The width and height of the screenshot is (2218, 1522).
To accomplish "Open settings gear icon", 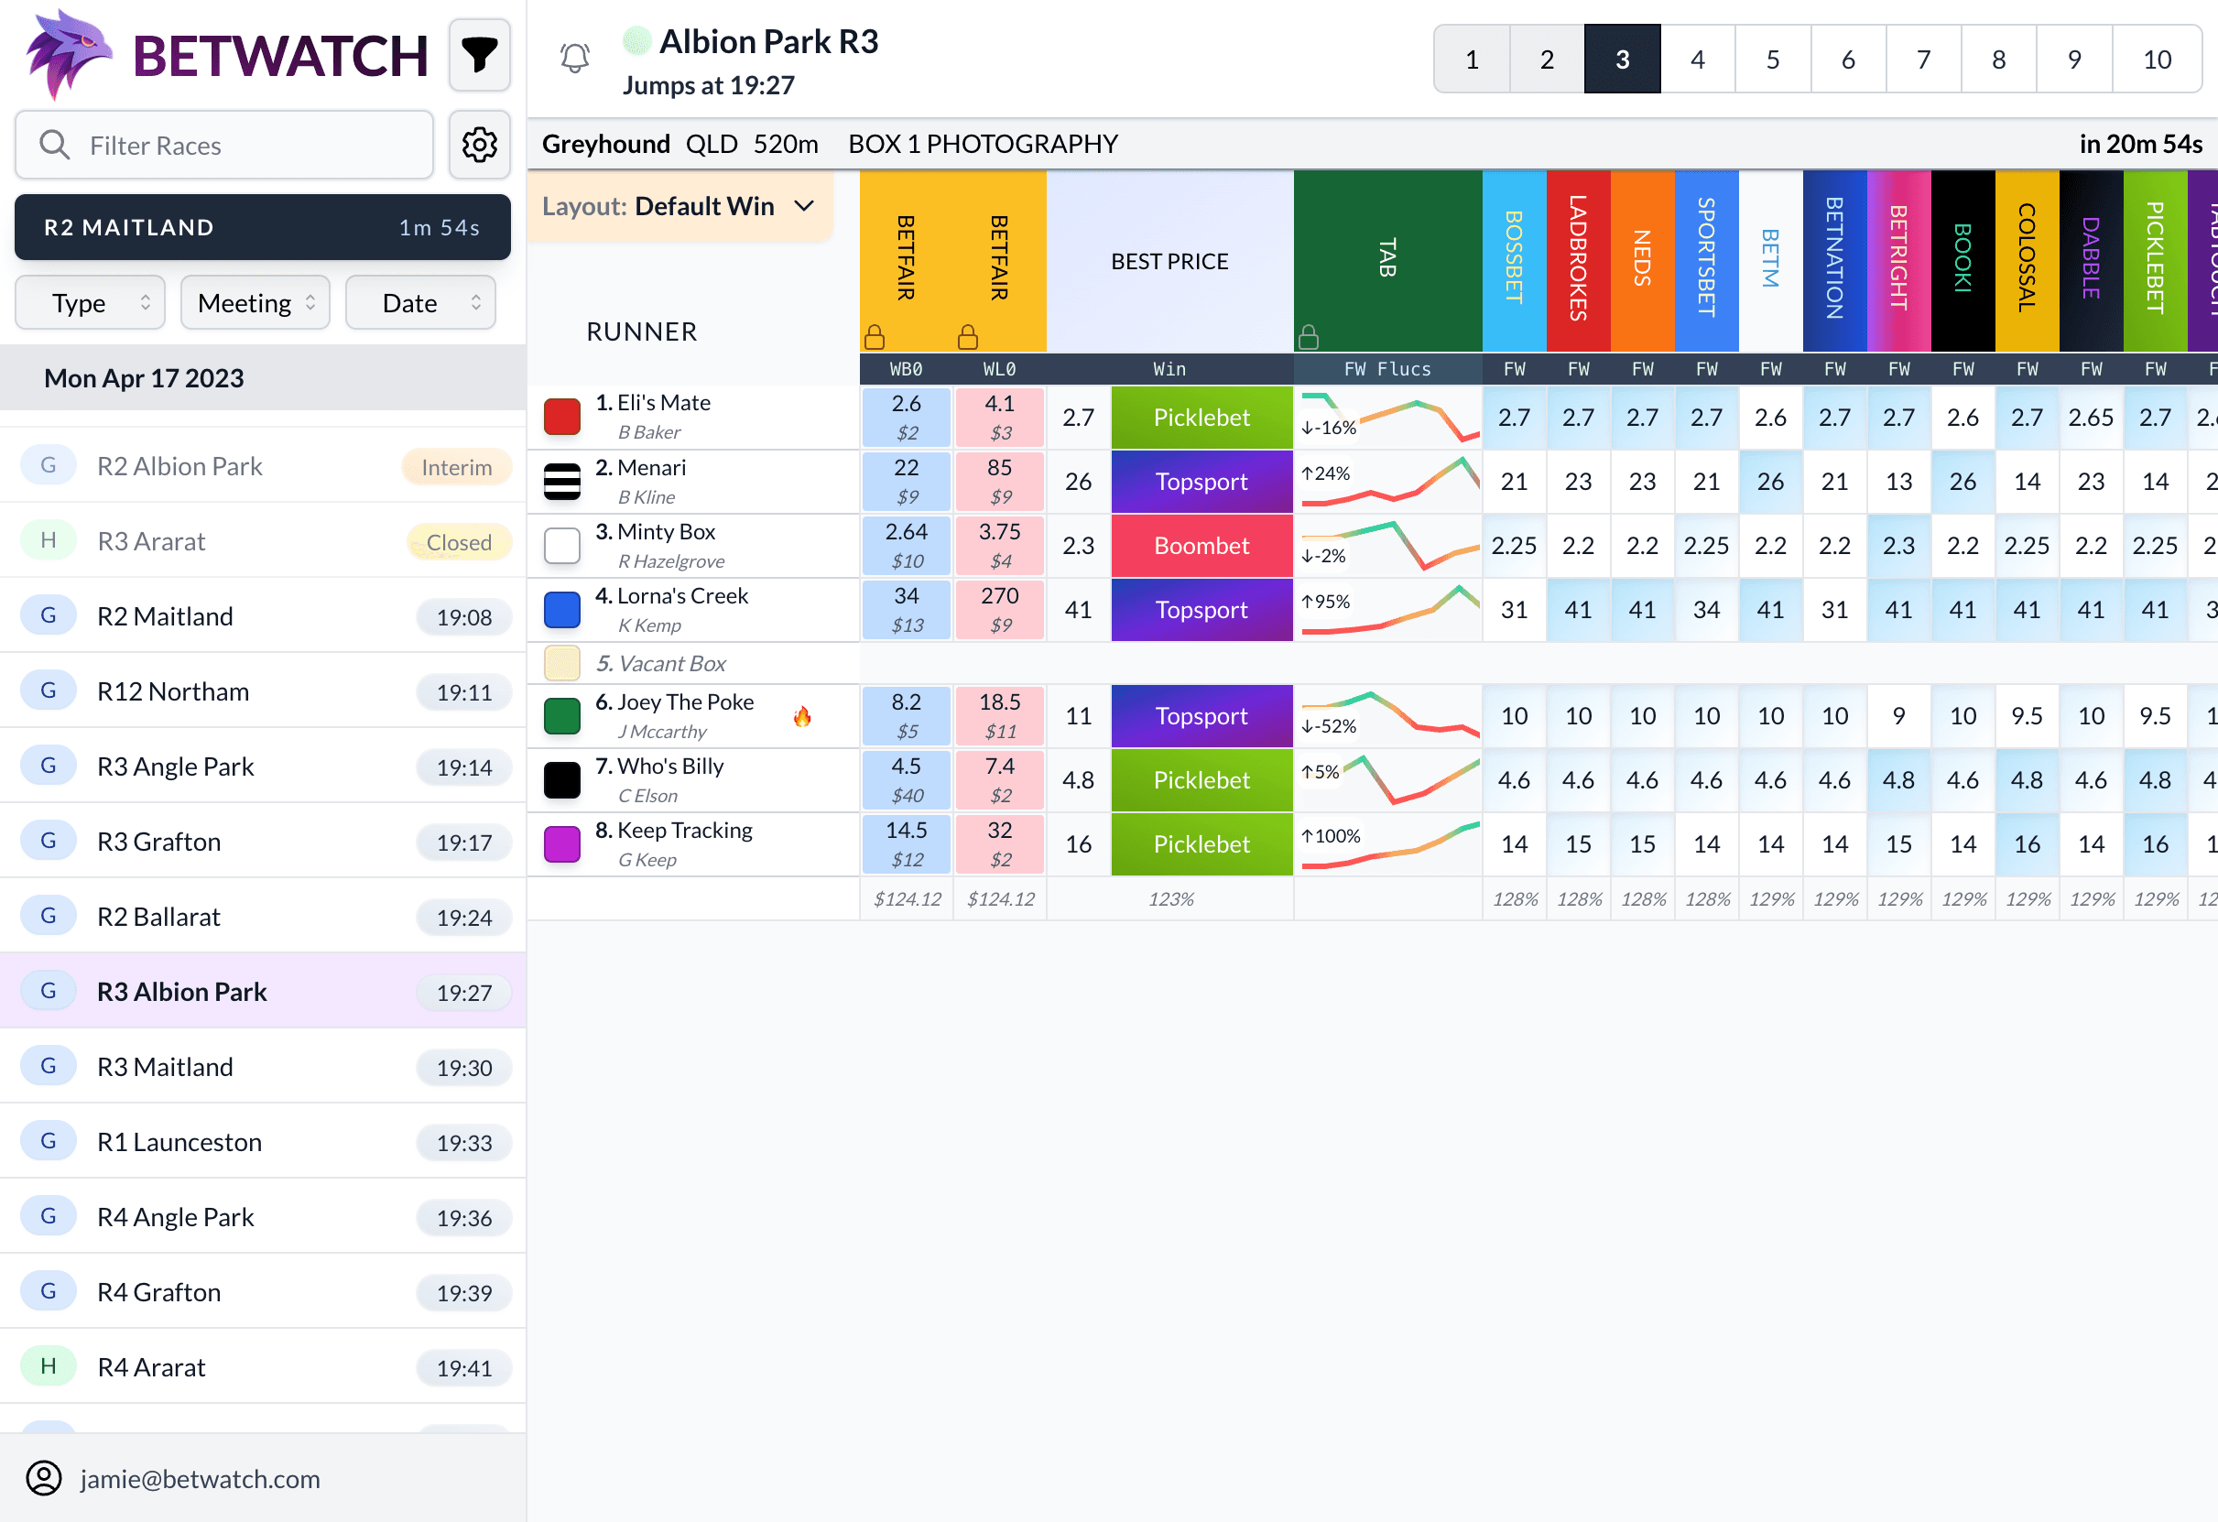I will point(479,145).
